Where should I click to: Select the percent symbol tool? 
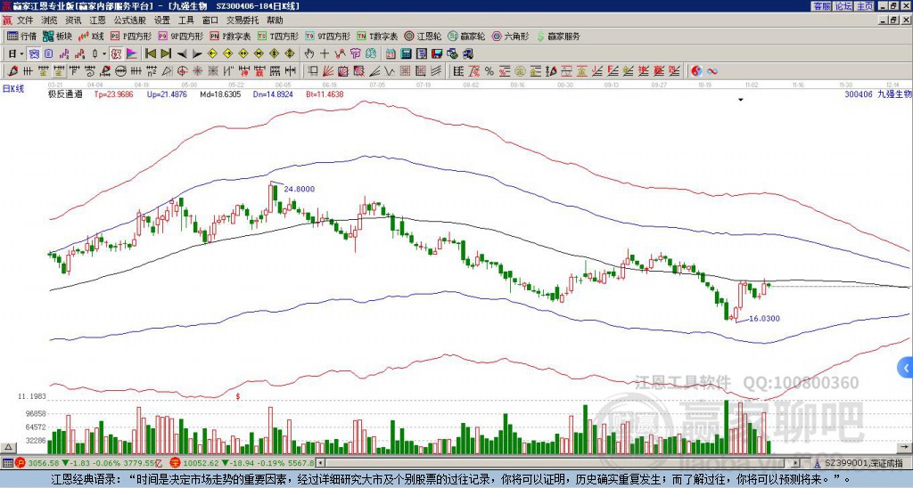(489, 71)
